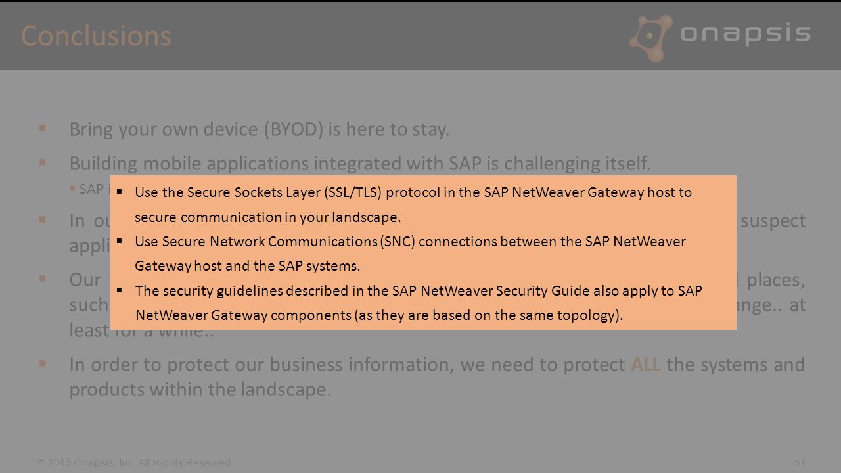
Task: Click 'NetWeaver Gateway components' line in orange box
Action: pos(379,315)
